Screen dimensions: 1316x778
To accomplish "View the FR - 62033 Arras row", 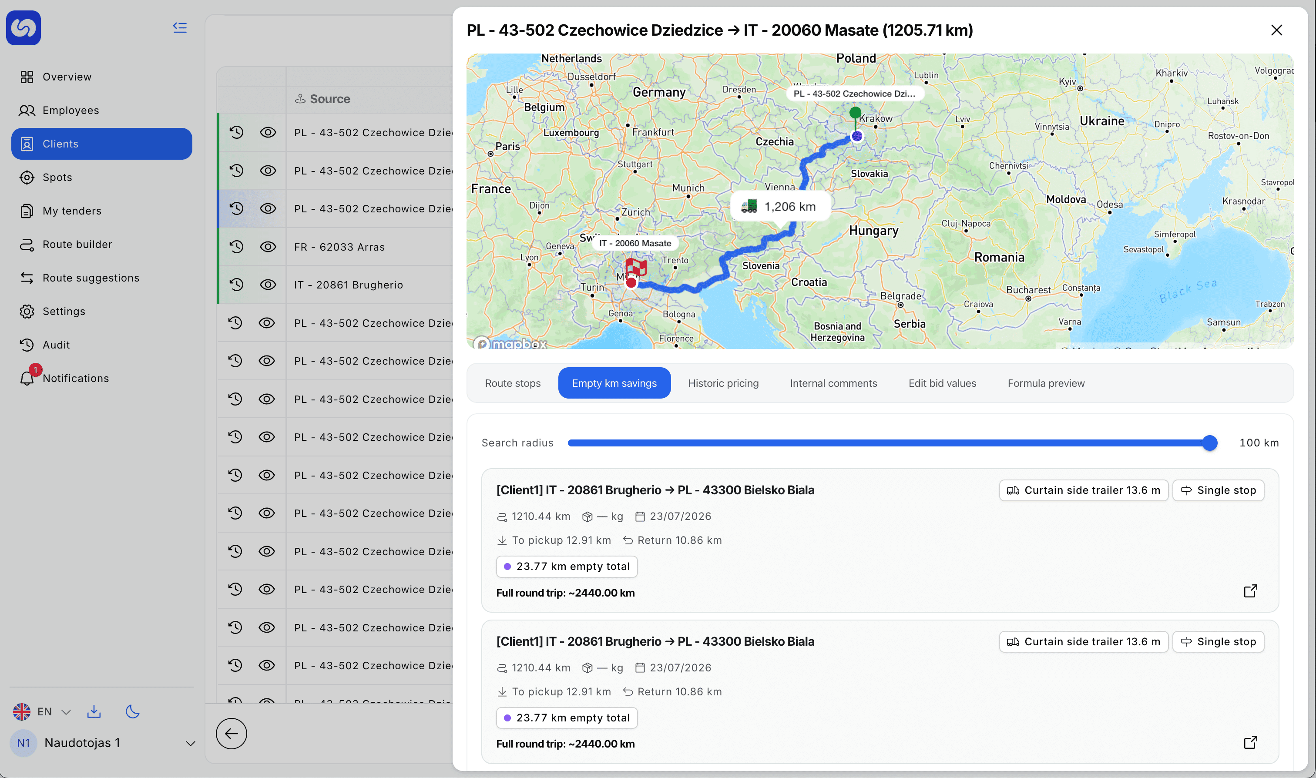I will [268, 246].
